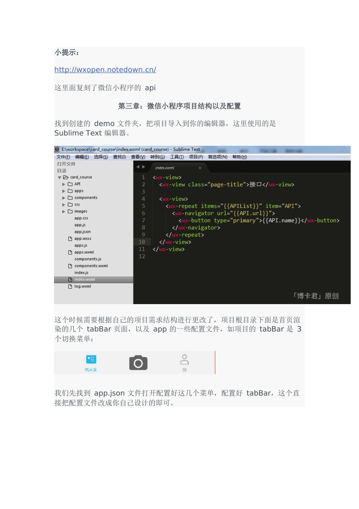Open app.json in the sidebar
Screen dimensions: 359x509
(x=82, y=232)
